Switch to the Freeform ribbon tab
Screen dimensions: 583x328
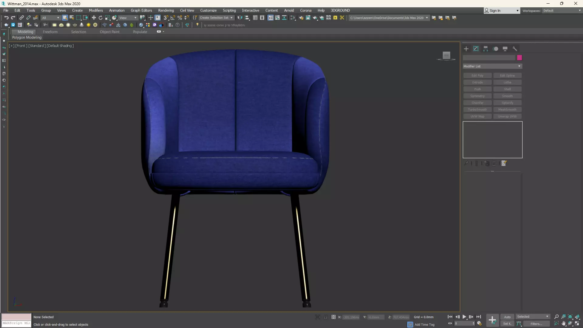coord(50,32)
